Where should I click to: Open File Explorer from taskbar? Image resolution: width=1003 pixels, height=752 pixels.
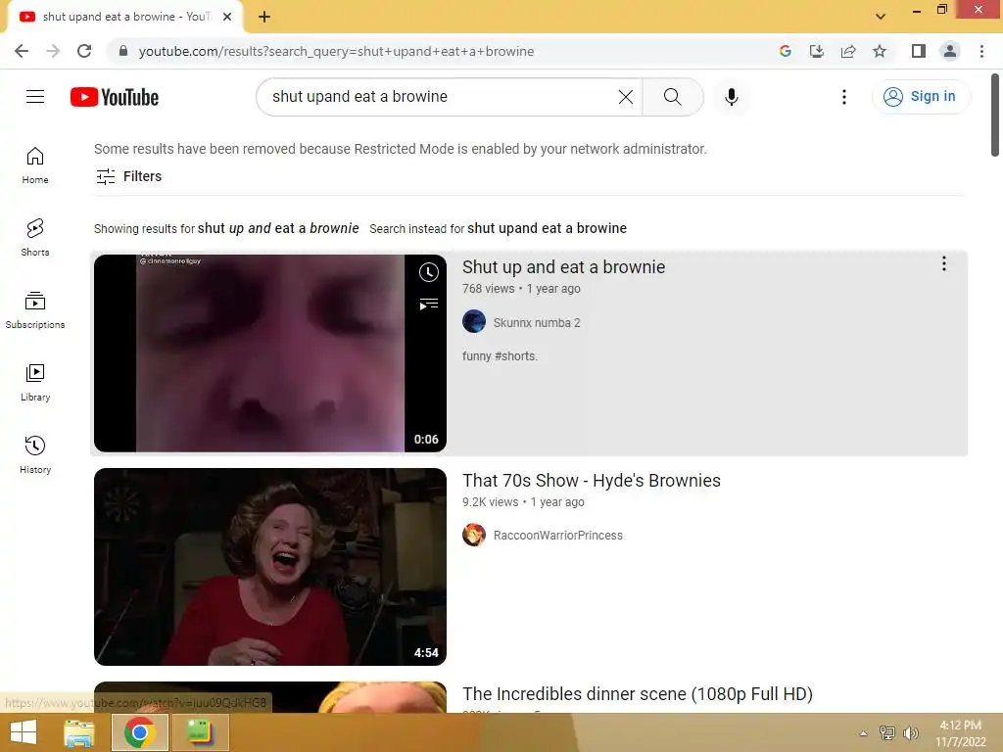79,732
